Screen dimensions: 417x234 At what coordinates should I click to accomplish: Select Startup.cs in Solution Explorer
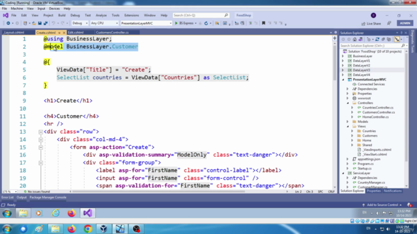[364, 168]
